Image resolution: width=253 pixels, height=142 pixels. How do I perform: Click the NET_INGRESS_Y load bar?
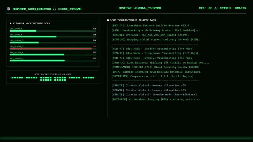[x=53, y=60]
